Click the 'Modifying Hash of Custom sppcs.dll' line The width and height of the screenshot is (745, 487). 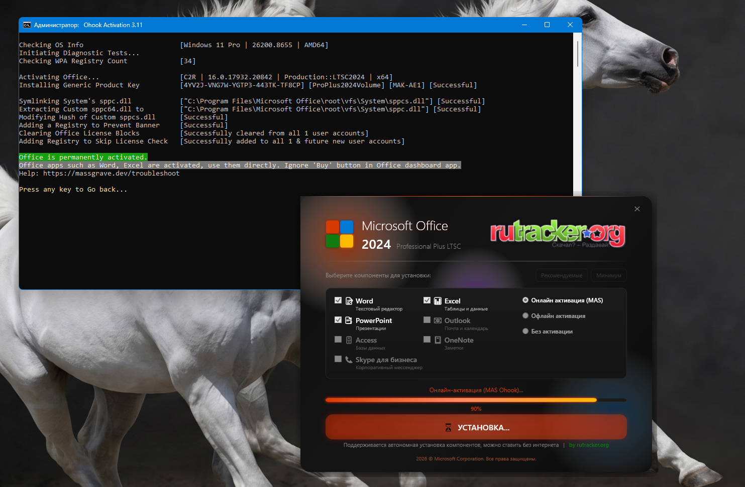[87, 117]
